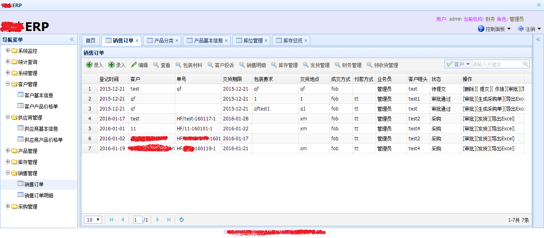Viewport: 544px width, 238px height.
Task: Open the 控制面板 dropdown menu
Action: (x=494, y=29)
